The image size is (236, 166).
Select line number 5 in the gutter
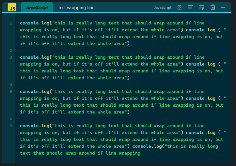tap(11, 92)
